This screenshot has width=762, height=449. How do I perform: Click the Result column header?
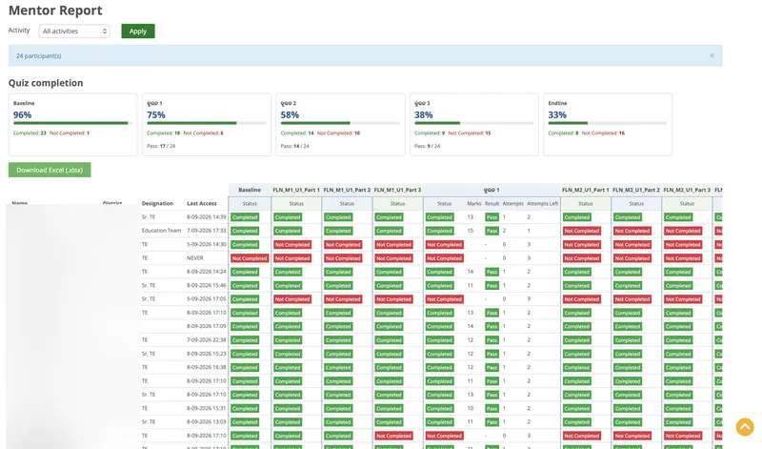(491, 203)
